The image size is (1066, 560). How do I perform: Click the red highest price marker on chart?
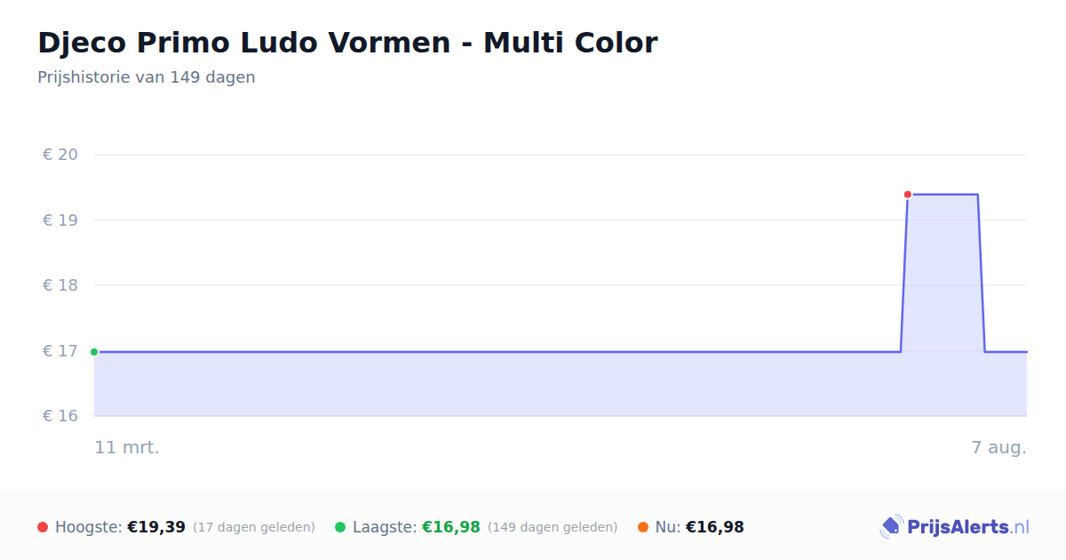[x=907, y=194]
